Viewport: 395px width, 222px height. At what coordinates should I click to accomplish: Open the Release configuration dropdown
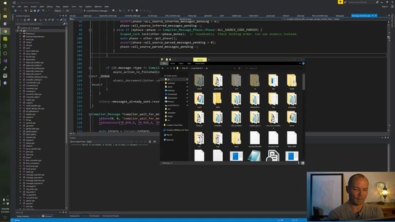[x=59, y=11]
